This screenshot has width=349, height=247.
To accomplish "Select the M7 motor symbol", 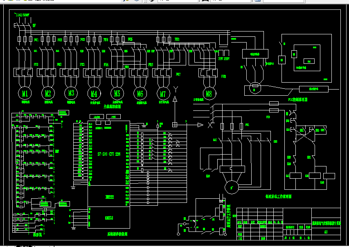I will point(163,94).
